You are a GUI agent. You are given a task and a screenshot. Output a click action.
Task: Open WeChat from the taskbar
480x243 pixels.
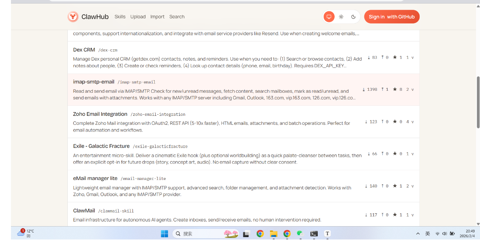coord(300,234)
